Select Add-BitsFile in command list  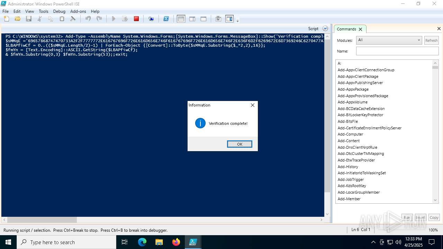click(348, 121)
